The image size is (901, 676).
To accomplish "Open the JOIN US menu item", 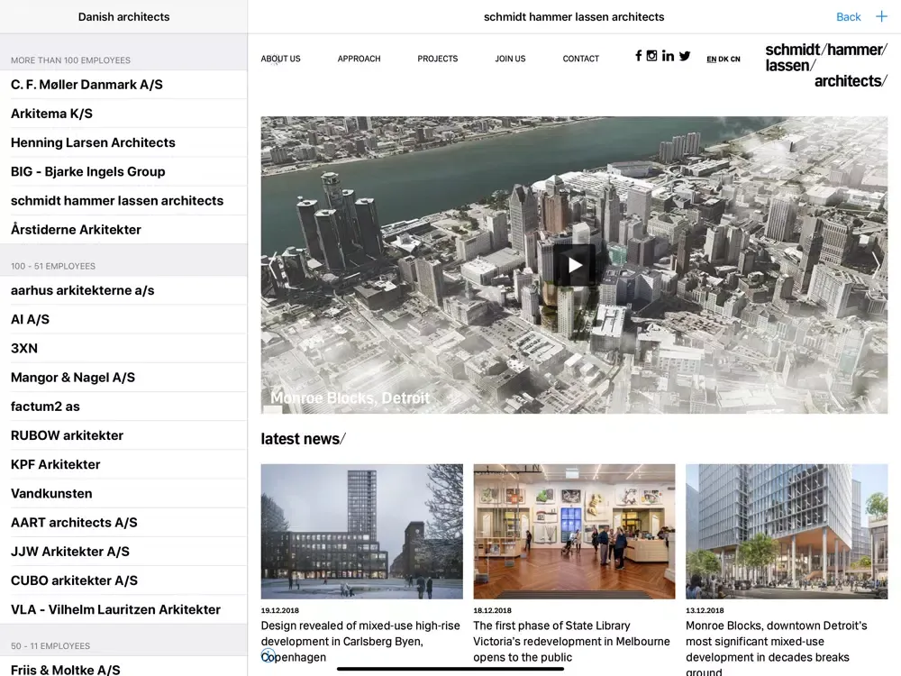I will tap(510, 59).
